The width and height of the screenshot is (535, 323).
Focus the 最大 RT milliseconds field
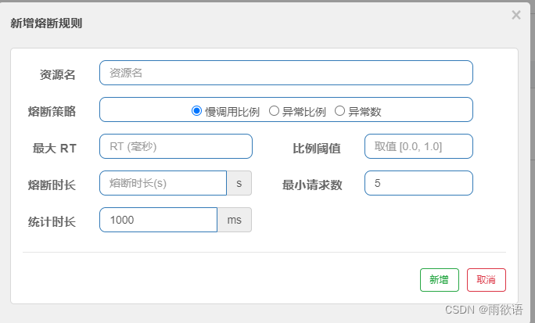point(176,146)
